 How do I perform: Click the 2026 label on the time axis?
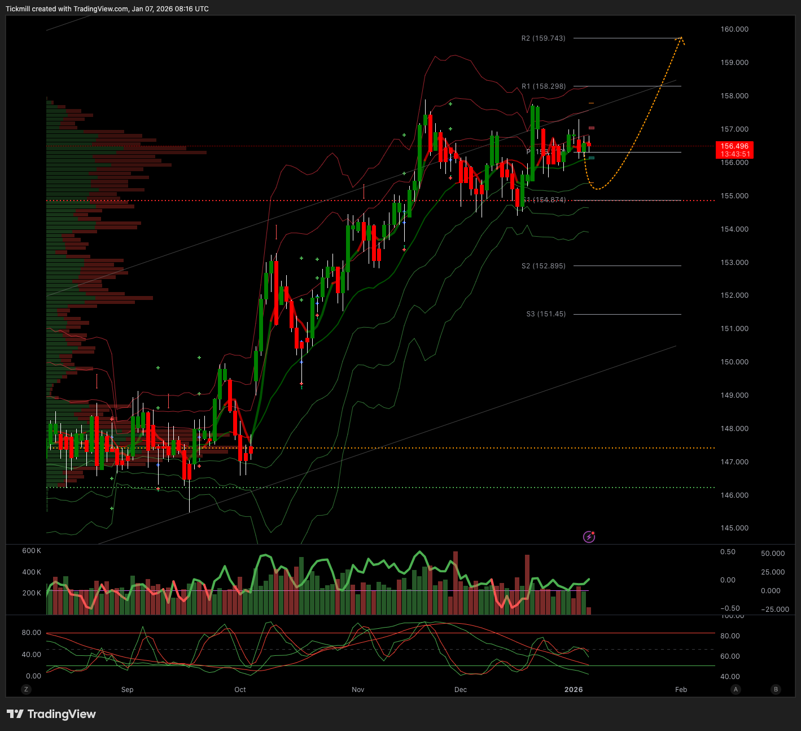coord(574,690)
